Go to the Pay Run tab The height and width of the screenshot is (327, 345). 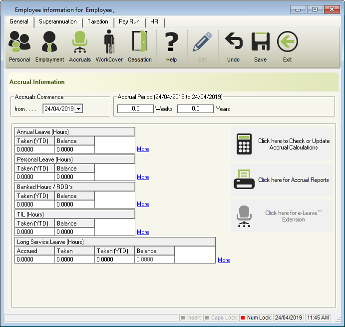pos(130,22)
